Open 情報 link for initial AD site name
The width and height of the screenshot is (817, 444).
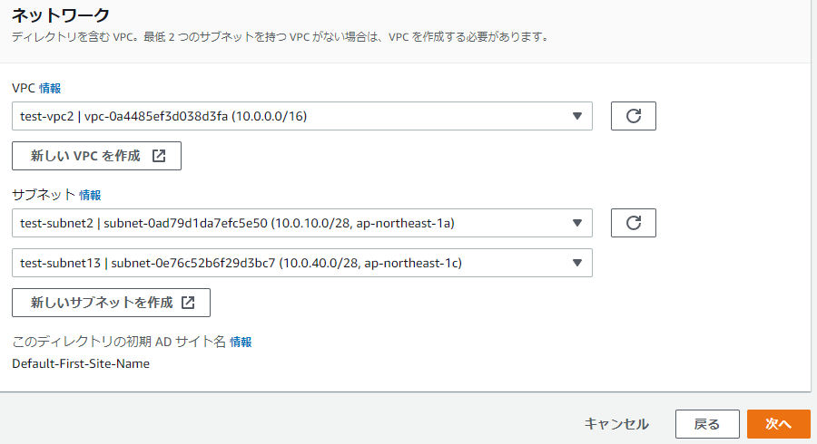click(241, 342)
